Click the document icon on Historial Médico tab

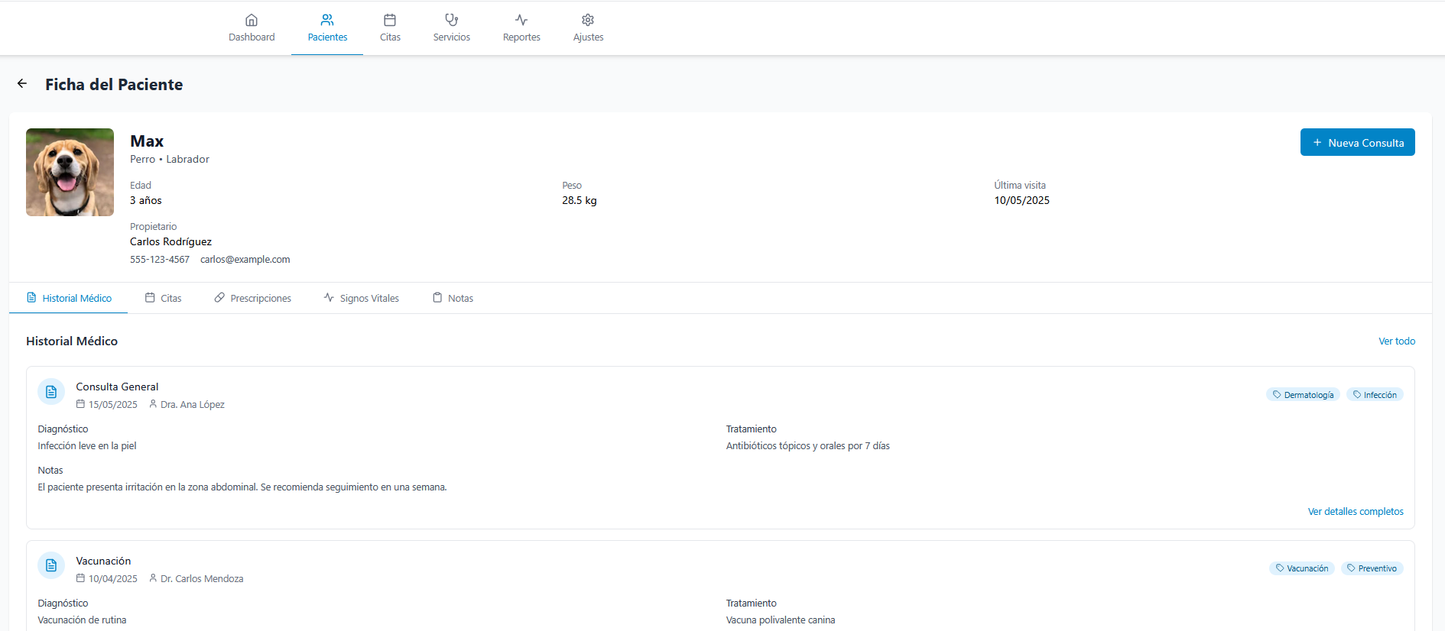pos(31,298)
